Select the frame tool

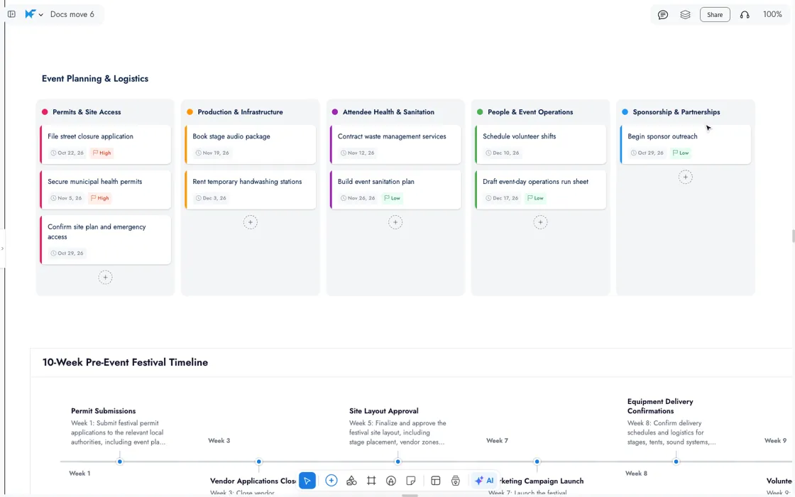point(371,481)
